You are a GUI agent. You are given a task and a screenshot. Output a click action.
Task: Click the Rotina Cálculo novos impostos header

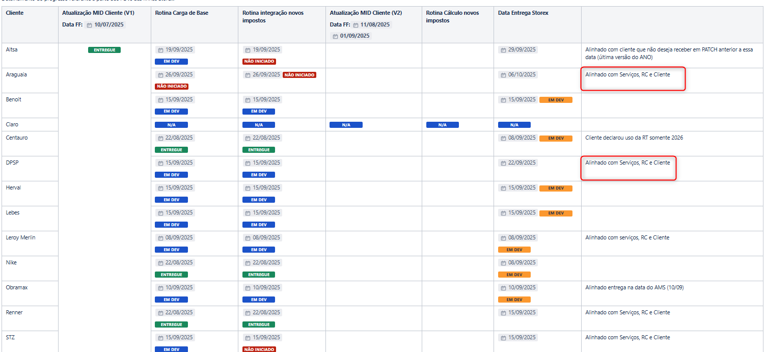point(452,17)
